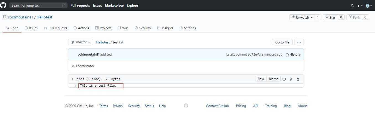Open coldmoutain11 user profile link
The height and width of the screenshot is (118, 375).
[x=20, y=17]
